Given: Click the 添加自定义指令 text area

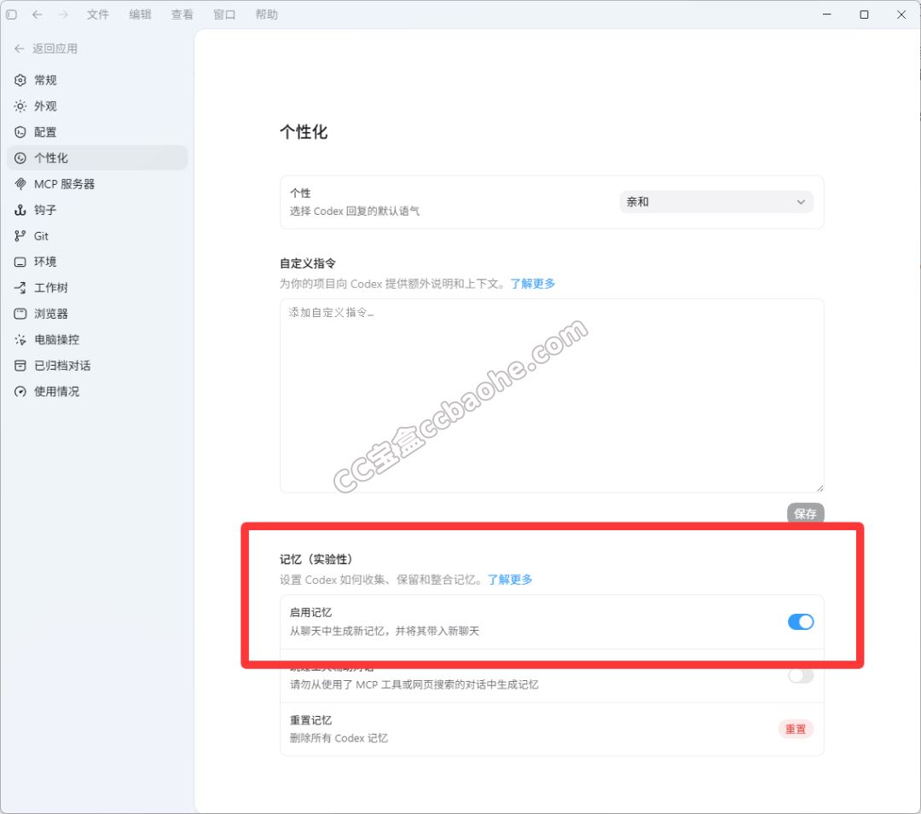Looking at the screenshot, I should pyautogui.click(x=552, y=395).
